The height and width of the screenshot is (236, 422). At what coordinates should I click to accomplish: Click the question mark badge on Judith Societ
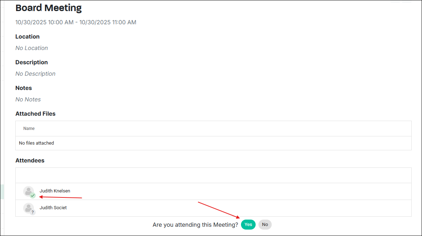[x=33, y=212]
